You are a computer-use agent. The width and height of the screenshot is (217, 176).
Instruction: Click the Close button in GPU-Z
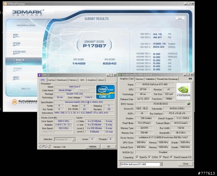point(185,164)
